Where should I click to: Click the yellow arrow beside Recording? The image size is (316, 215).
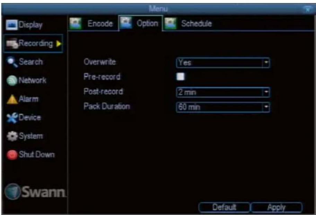59,44
